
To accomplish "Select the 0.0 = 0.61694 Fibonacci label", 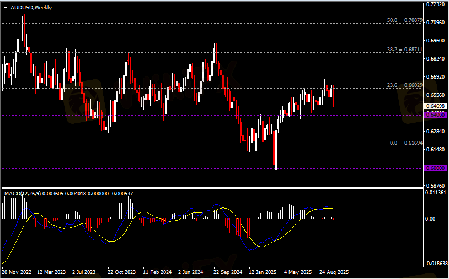I will 405,143.
